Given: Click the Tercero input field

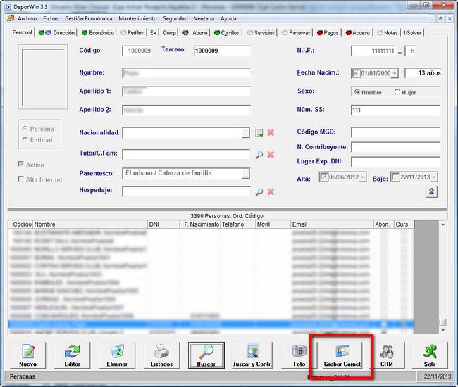Looking at the screenshot, I should point(222,51).
